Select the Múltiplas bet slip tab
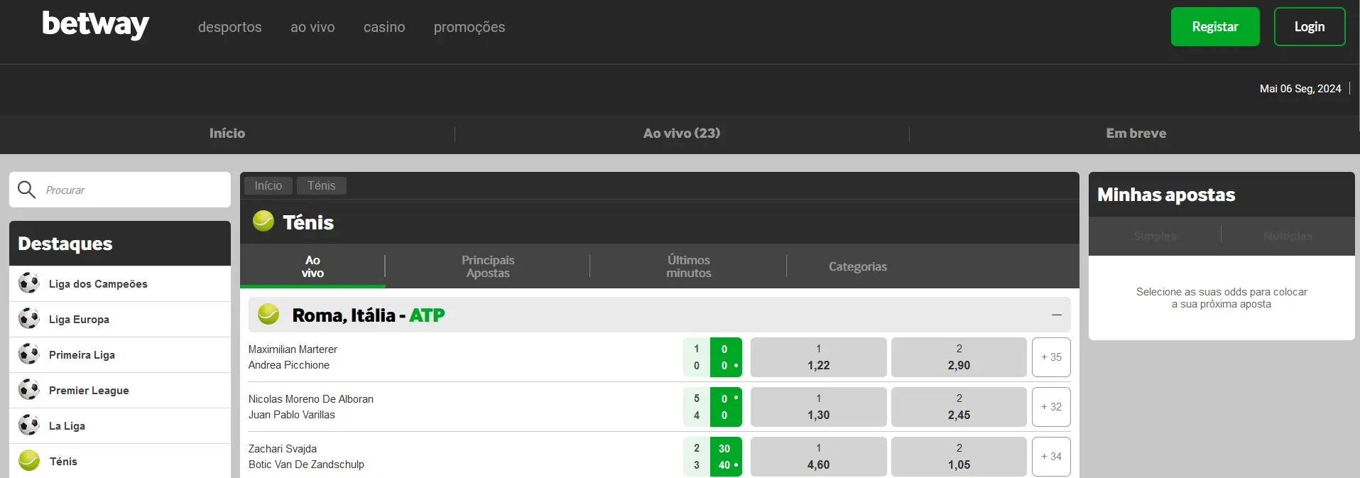The image size is (1360, 478). (x=1288, y=236)
